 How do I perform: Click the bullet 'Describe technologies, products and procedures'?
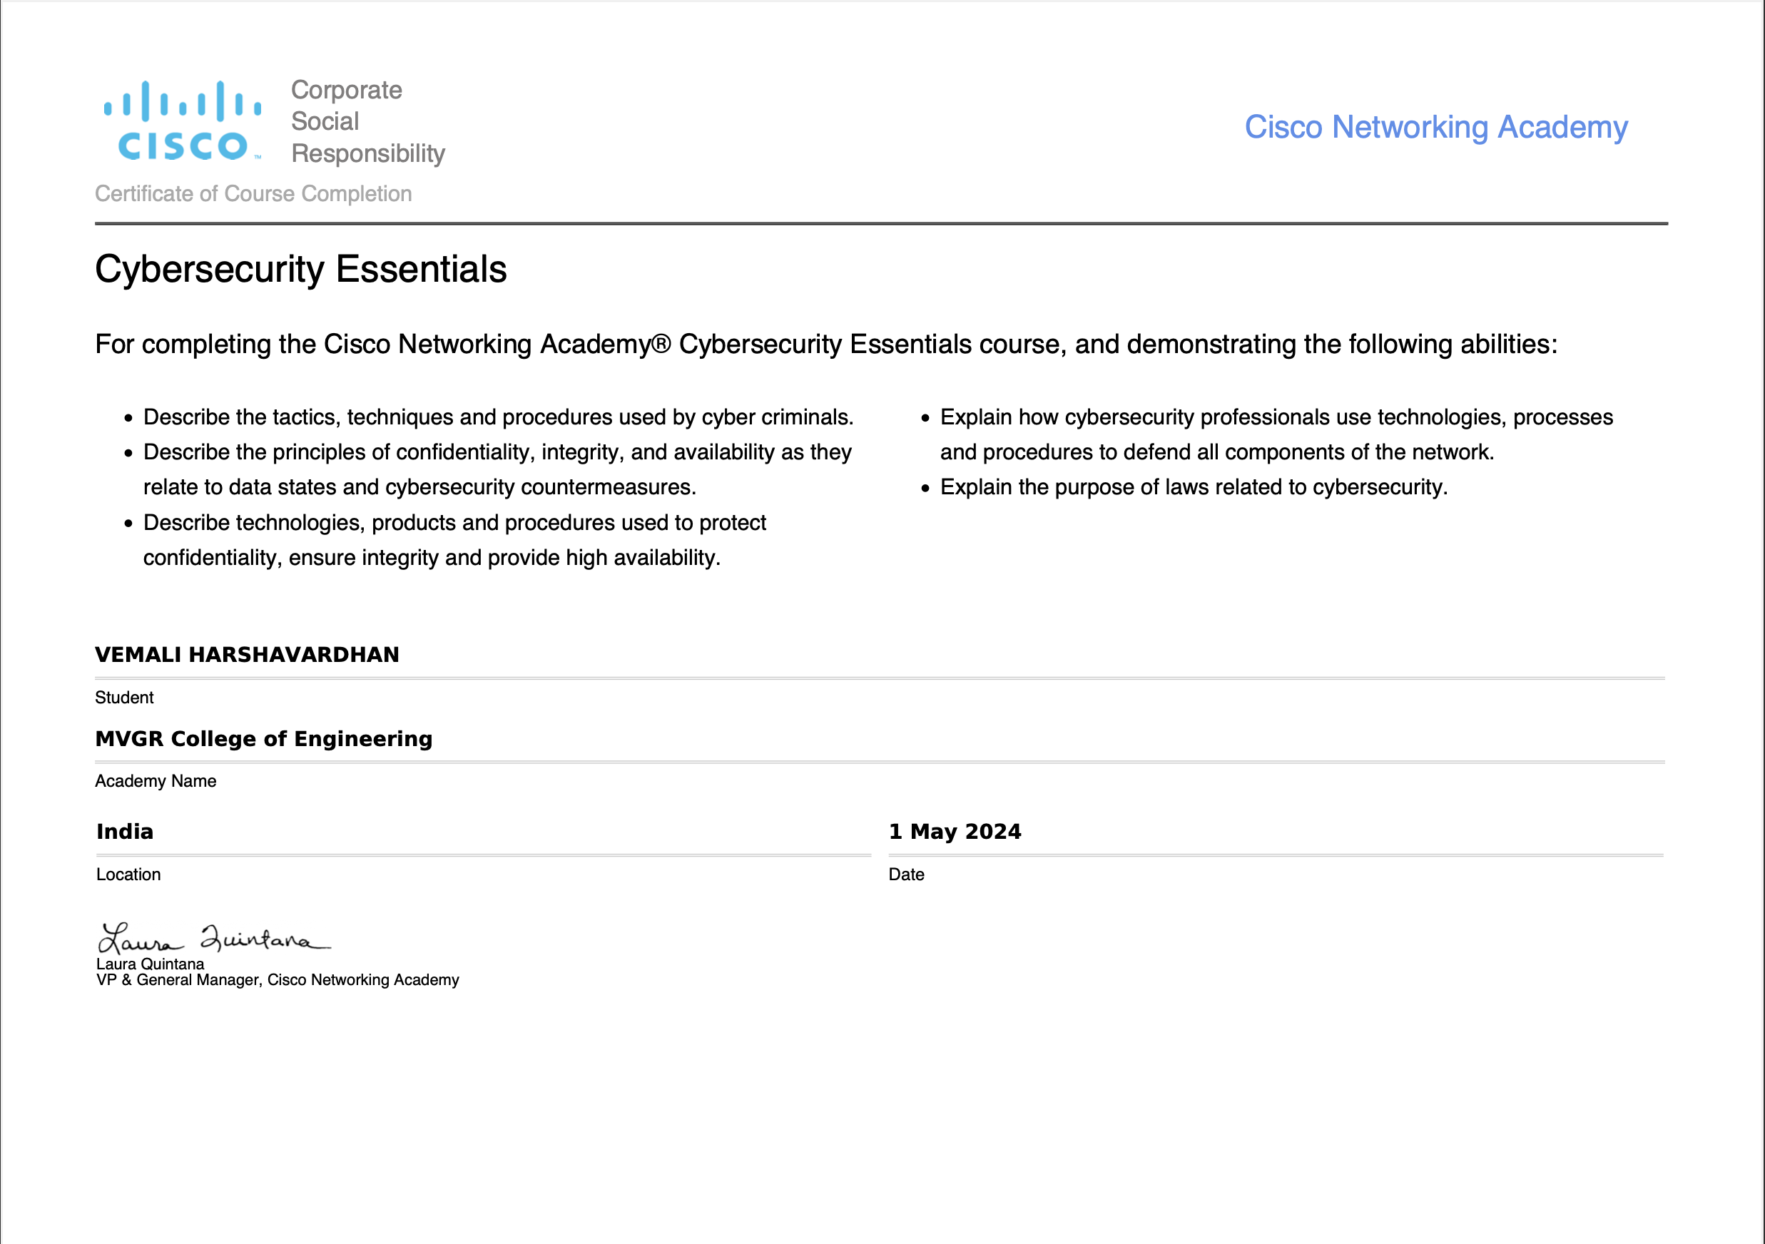[x=454, y=540]
